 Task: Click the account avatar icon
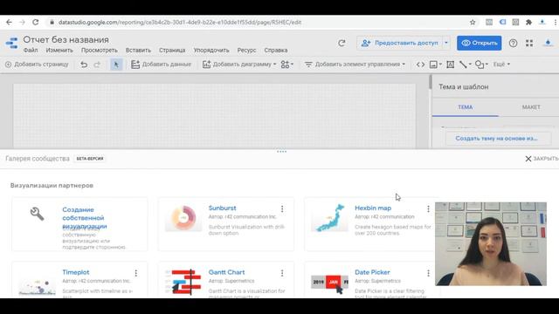[x=548, y=43]
